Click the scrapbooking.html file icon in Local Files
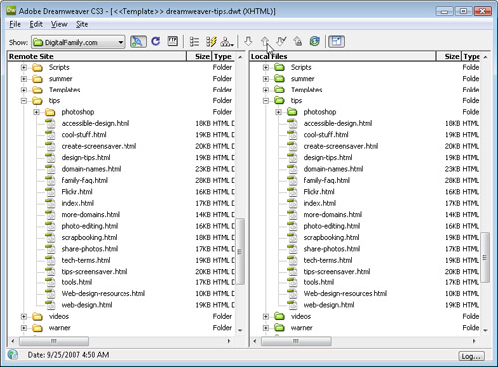Image resolution: width=498 pixels, height=367 pixels. coord(292,237)
